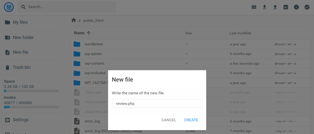Click 'a few seconds ago' modified value
This screenshot has height=134, width=314.
pyautogui.click(x=244, y=64)
